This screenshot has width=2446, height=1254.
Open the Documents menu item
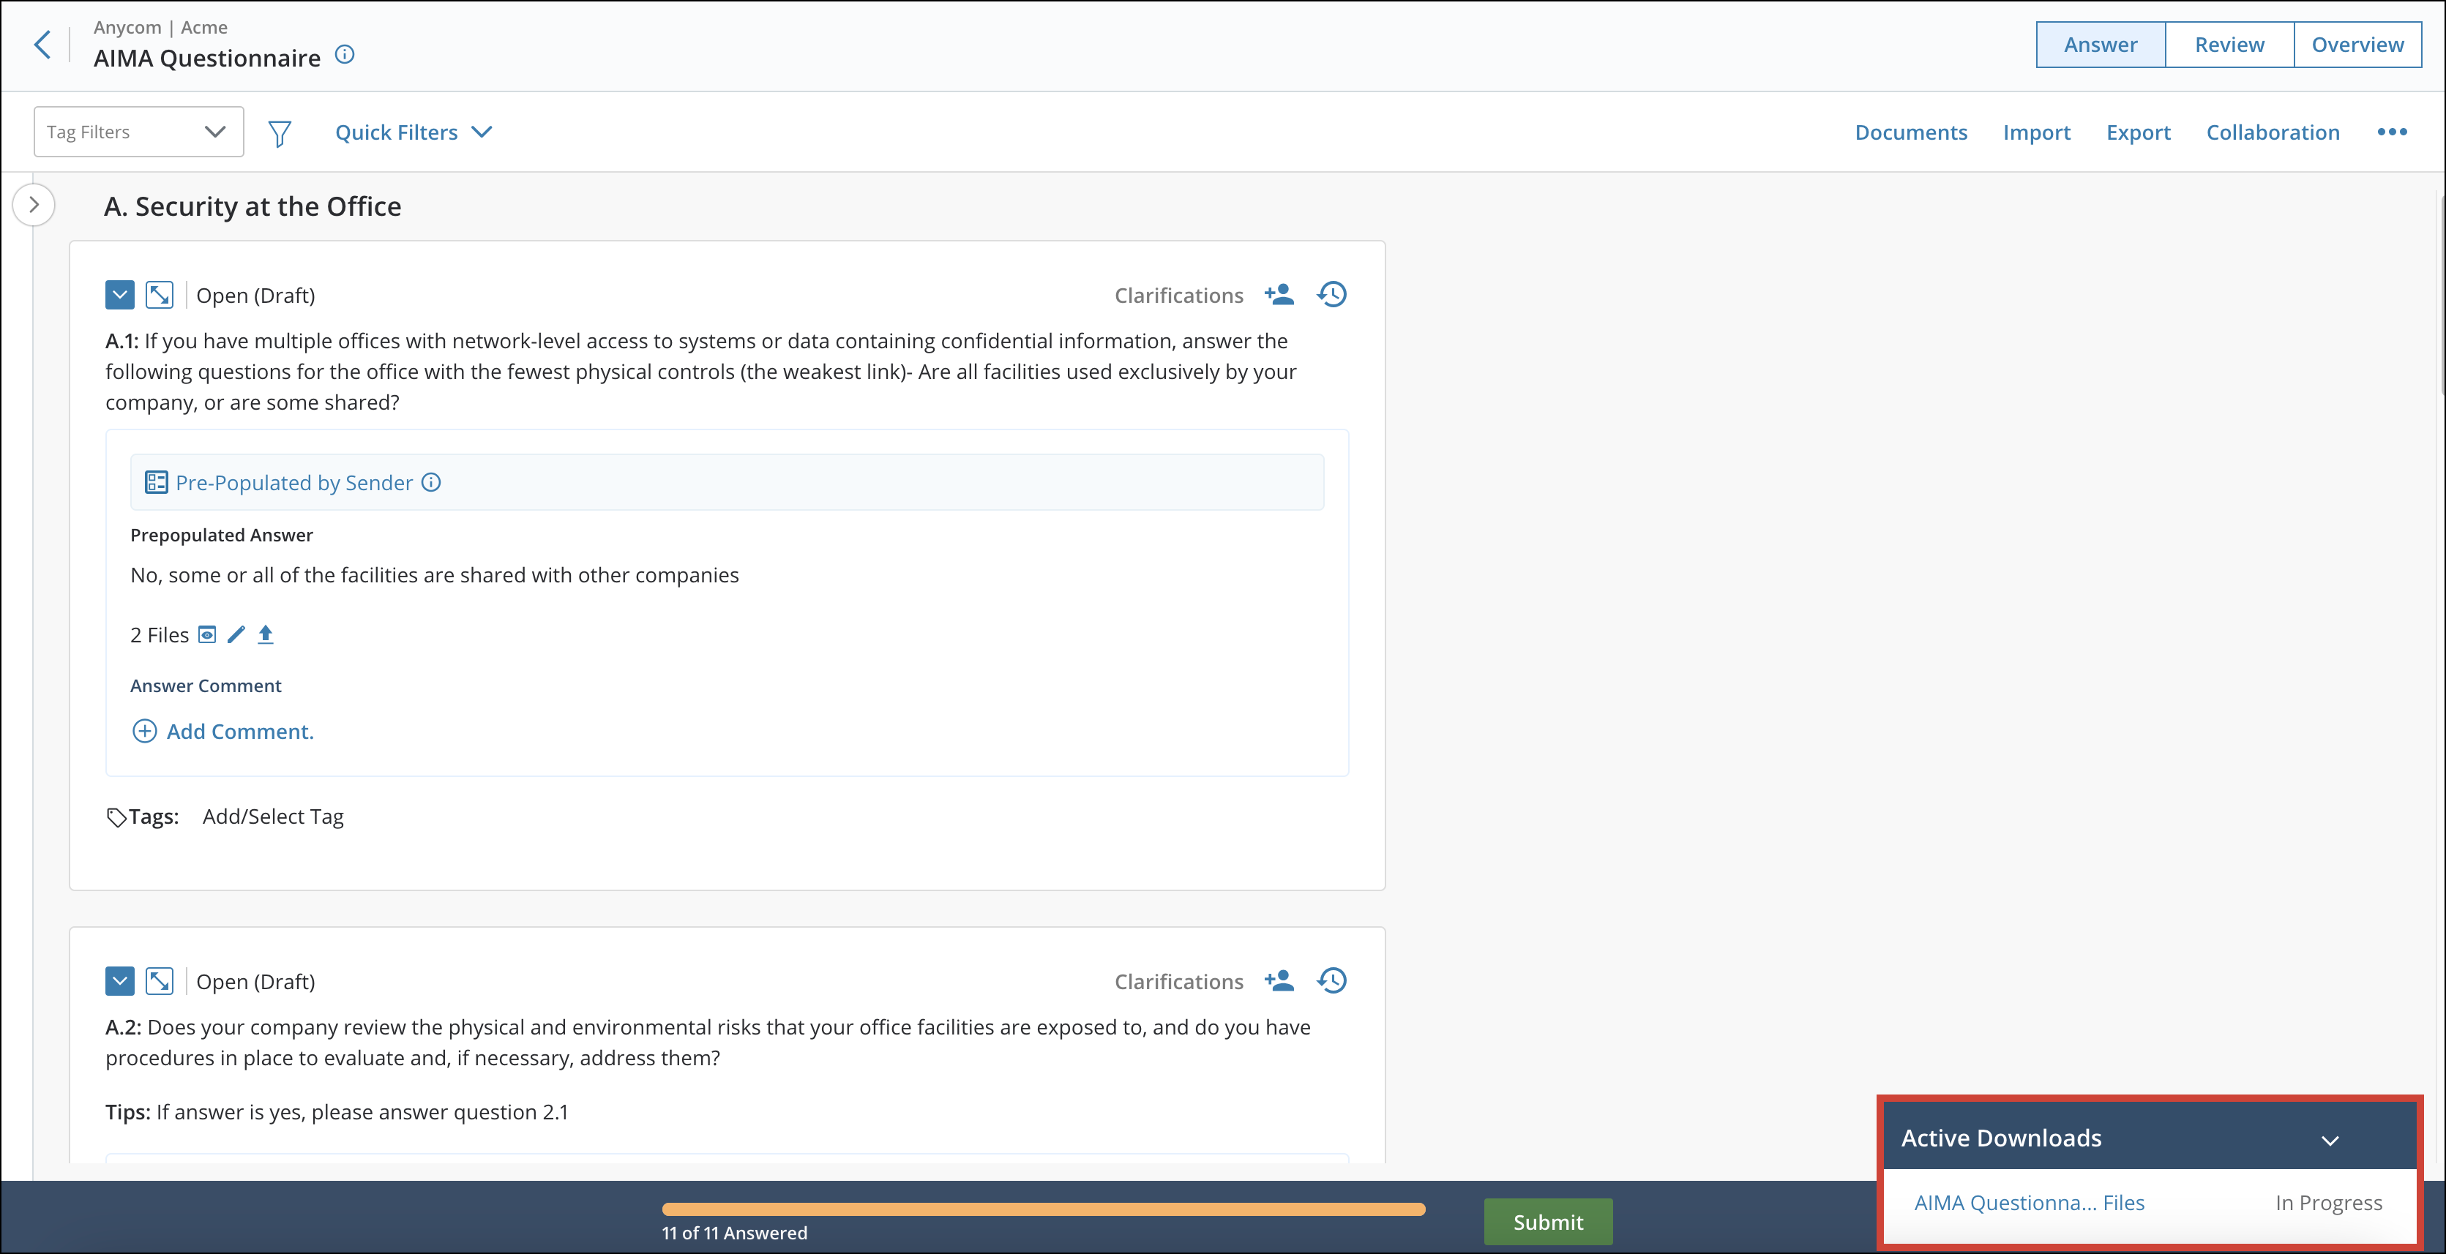point(1910,132)
